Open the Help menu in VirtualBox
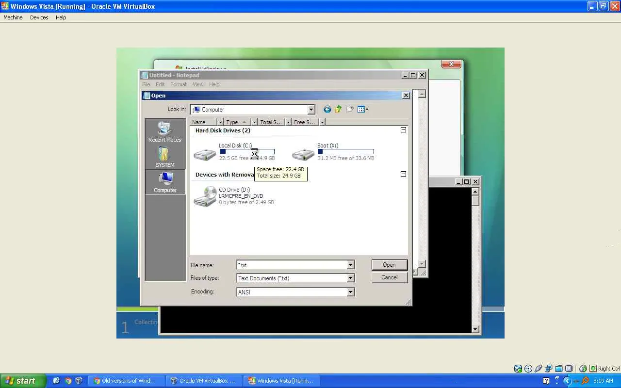The height and width of the screenshot is (388, 621). click(61, 17)
